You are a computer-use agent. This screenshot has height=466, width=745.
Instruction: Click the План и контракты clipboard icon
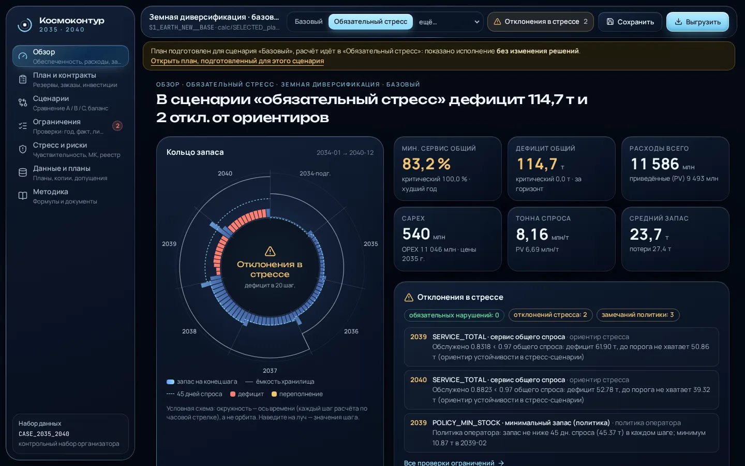coord(23,79)
